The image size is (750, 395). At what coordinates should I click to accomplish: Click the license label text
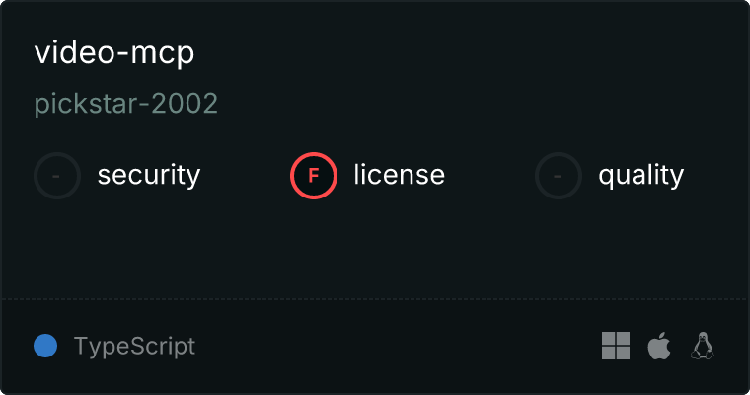pyautogui.click(x=400, y=174)
